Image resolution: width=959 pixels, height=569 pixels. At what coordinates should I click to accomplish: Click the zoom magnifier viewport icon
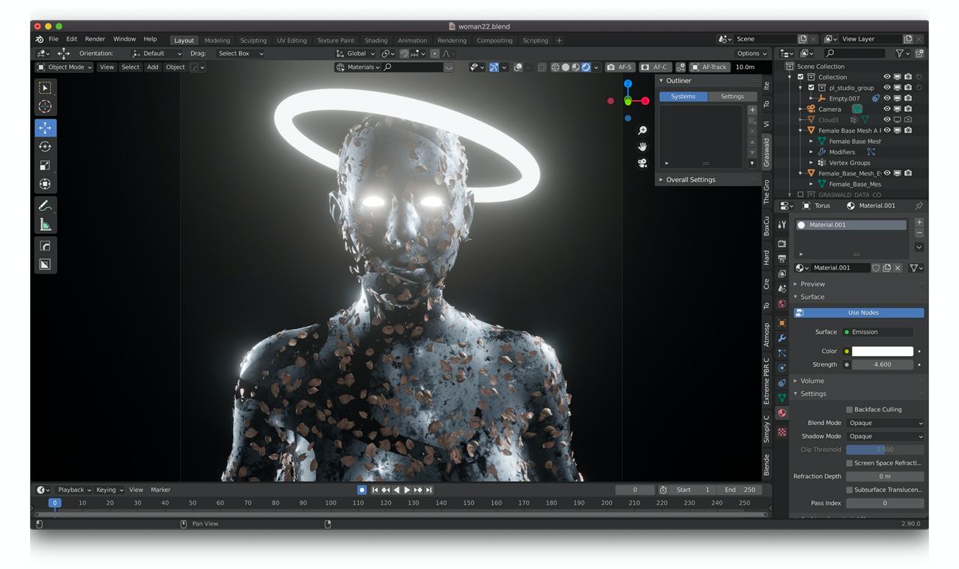[x=642, y=130]
